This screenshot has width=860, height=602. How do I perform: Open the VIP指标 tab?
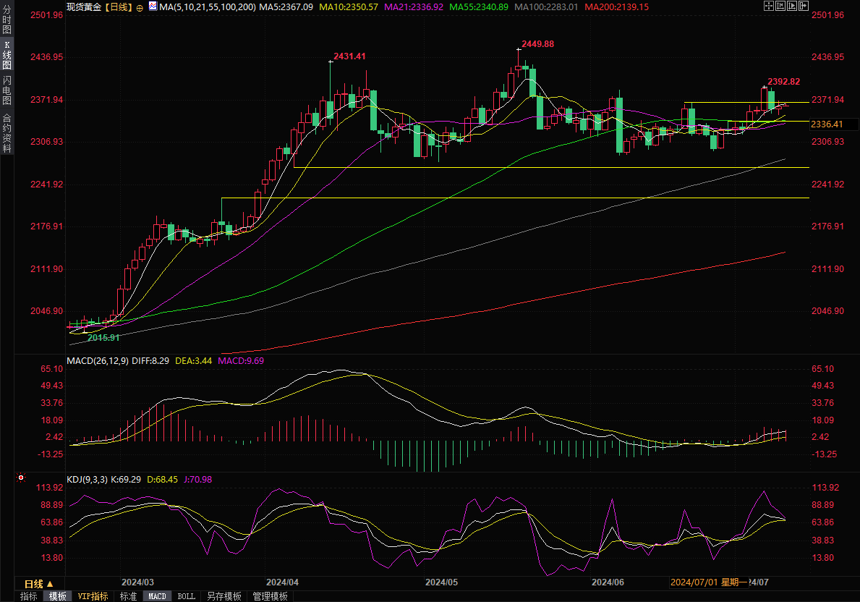tap(93, 596)
